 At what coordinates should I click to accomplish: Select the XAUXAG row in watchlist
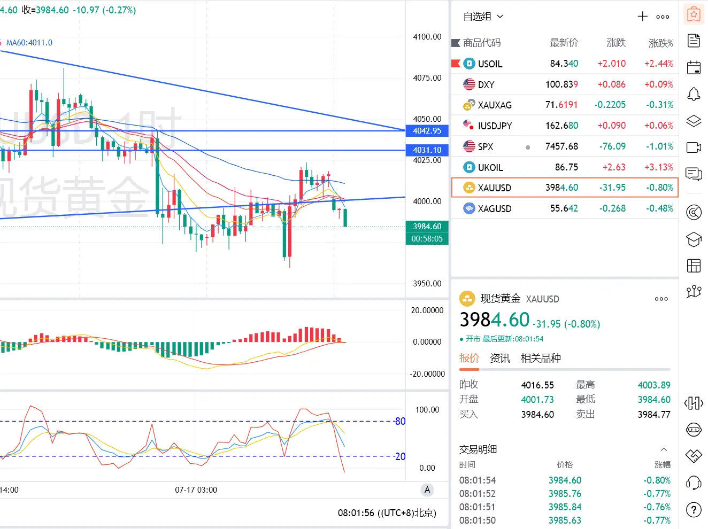(565, 105)
